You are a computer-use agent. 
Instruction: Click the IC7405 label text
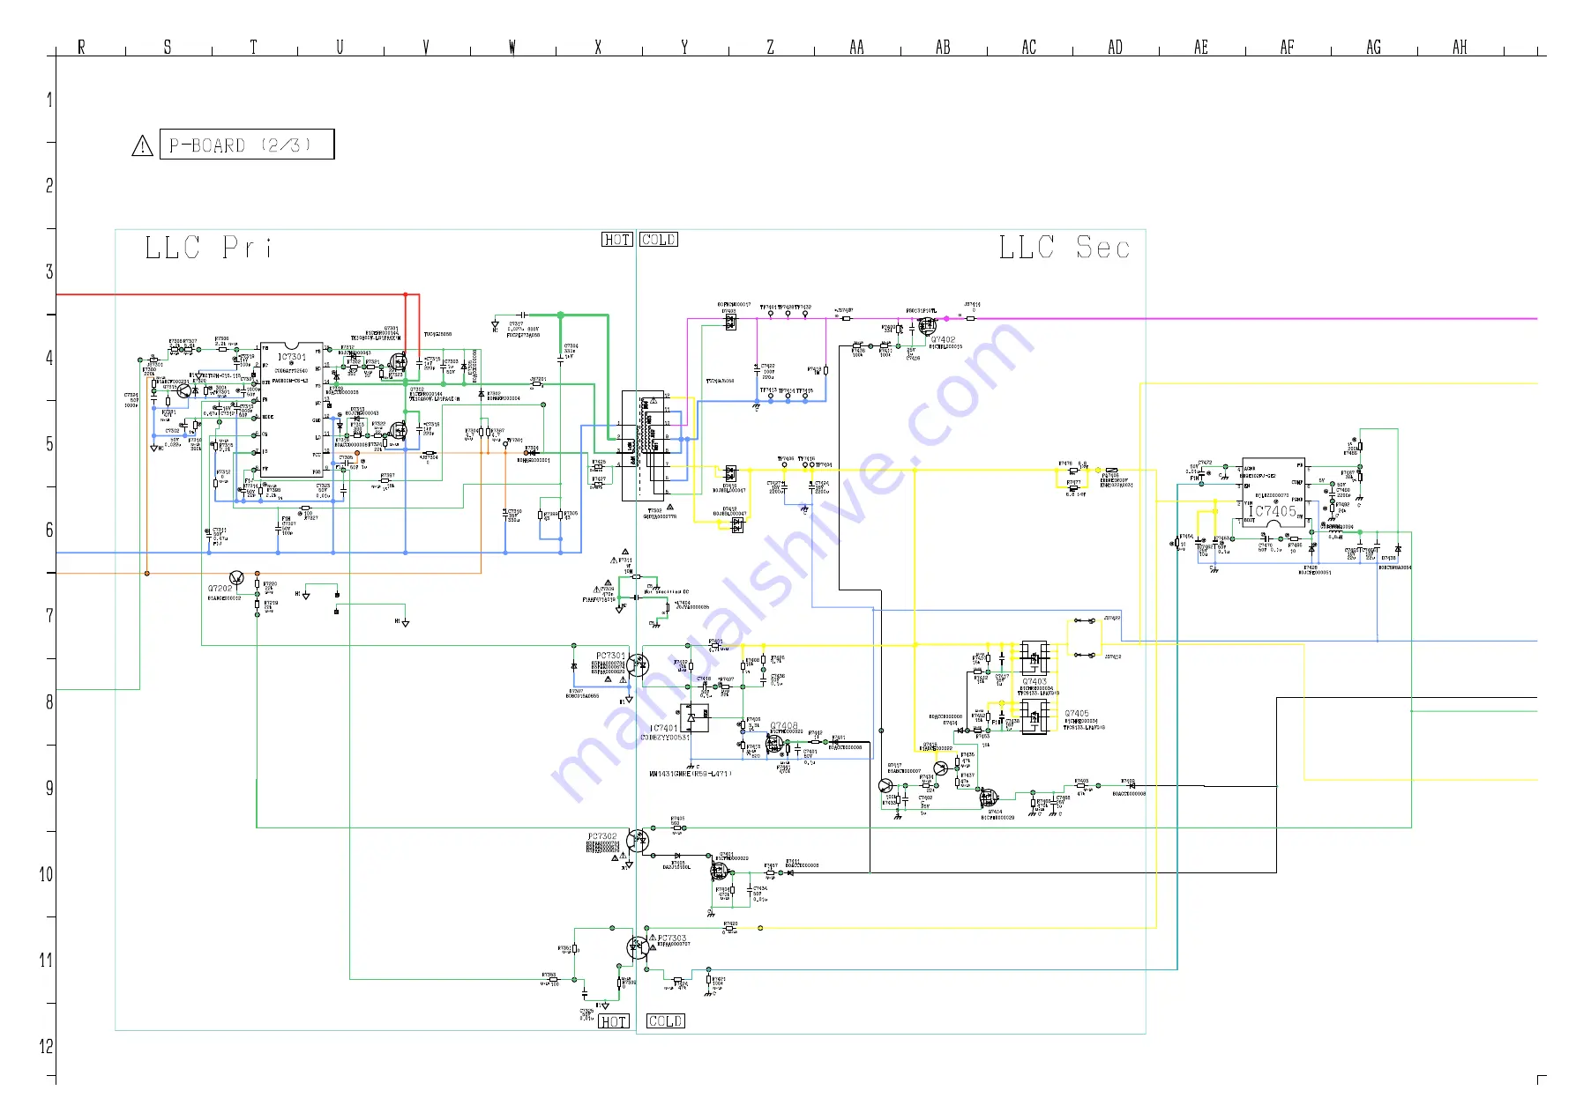pos(1273,511)
